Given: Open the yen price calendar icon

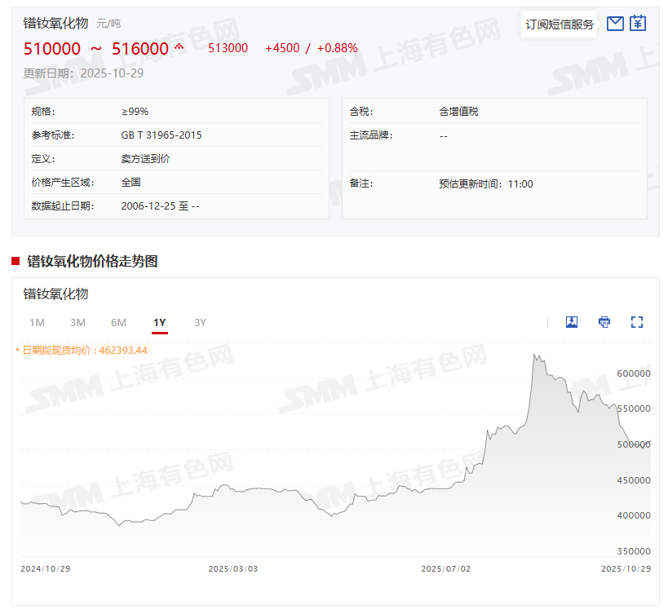Looking at the screenshot, I should click(x=638, y=24).
